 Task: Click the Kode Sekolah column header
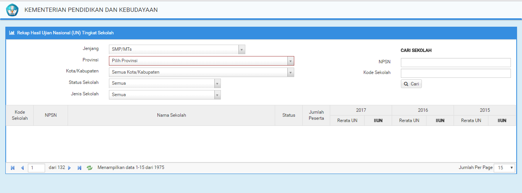(x=20, y=115)
